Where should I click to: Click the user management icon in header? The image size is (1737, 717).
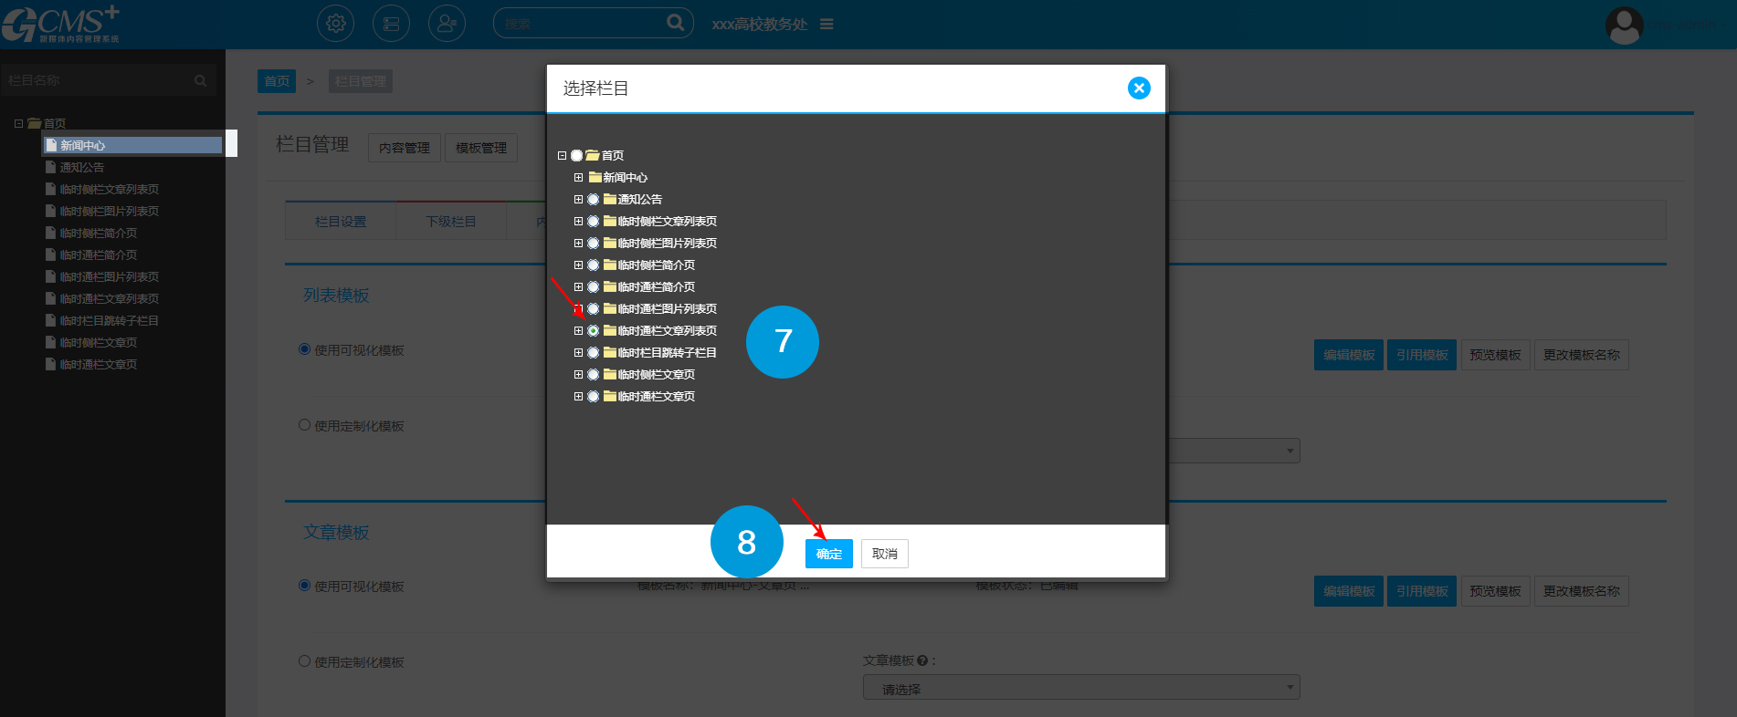447,24
